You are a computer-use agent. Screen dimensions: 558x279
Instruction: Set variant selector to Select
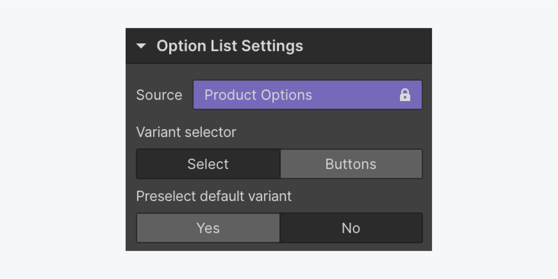click(208, 164)
